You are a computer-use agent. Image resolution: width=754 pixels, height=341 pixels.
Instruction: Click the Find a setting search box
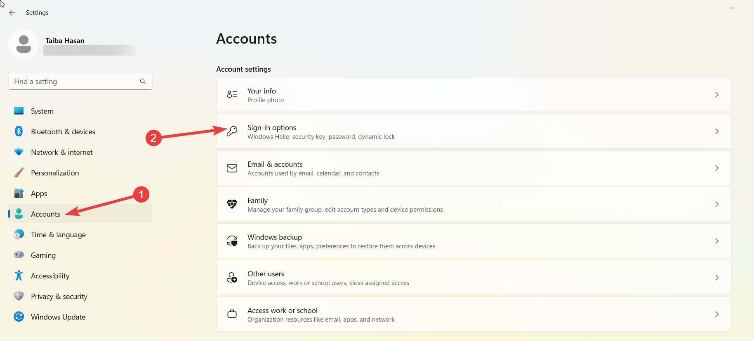click(x=74, y=82)
